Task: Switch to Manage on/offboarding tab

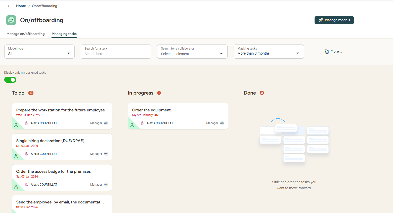Action: click(x=26, y=34)
